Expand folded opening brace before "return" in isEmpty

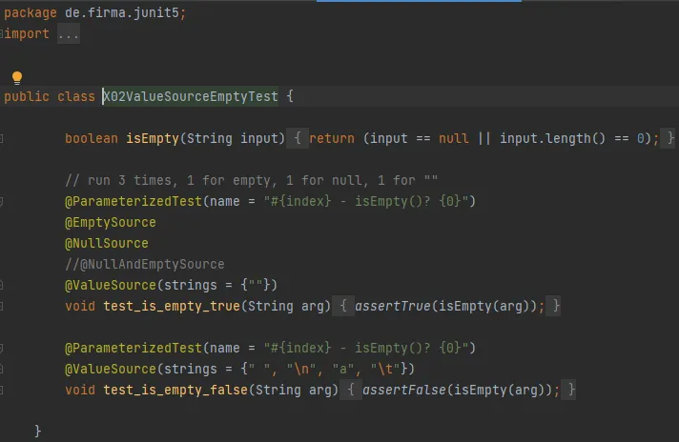click(298, 138)
